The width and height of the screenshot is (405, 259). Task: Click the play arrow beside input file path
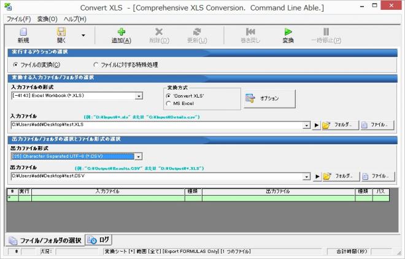317,125
